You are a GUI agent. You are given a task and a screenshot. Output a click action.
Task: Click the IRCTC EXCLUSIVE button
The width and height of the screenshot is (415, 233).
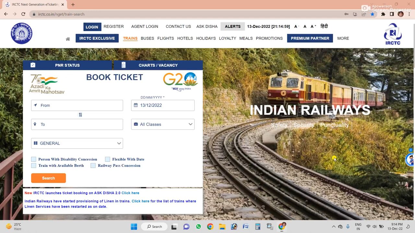tap(97, 38)
